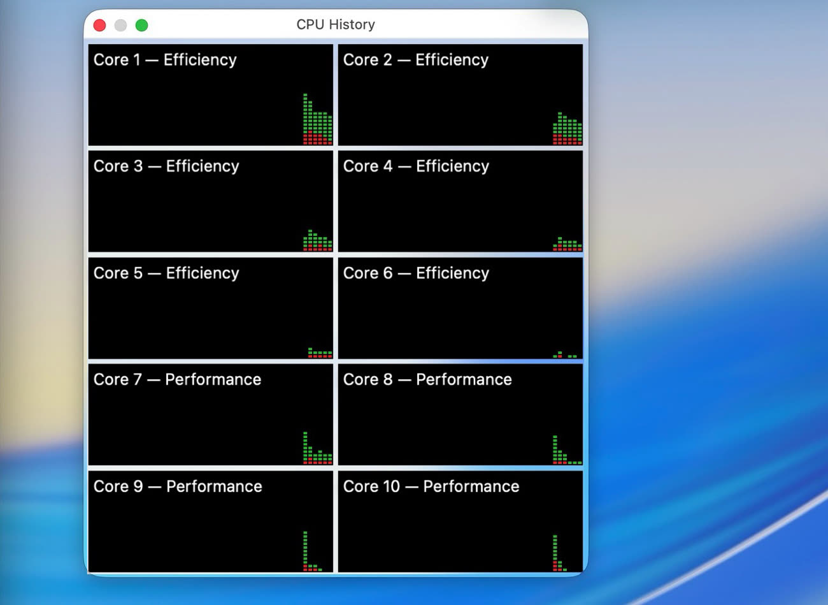Click the Core 6 — Efficiency label
Viewport: 828px width, 605px height.
click(x=416, y=273)
